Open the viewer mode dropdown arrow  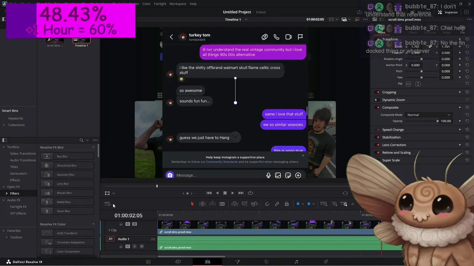pyautogui.click(x=114, y=193)
